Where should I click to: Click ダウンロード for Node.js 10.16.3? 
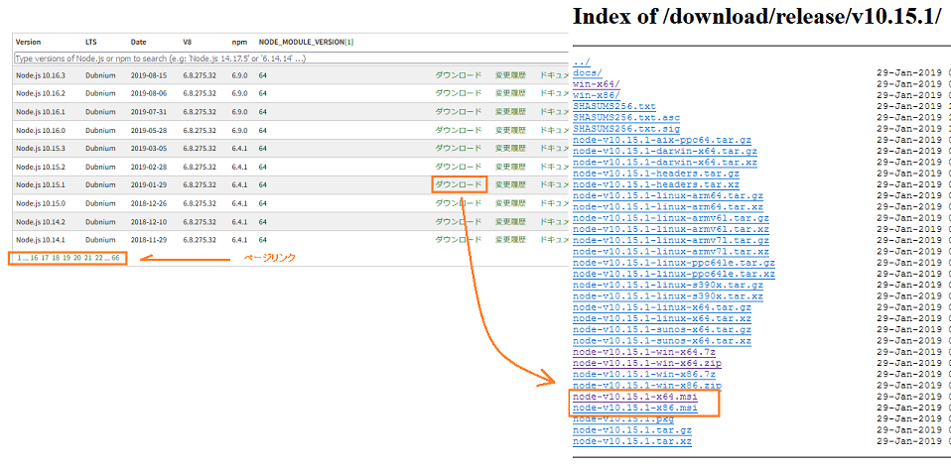point(459,75)
